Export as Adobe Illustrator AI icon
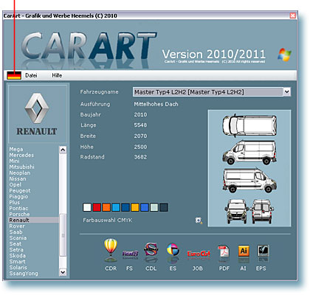This screenshot has width=310, height=295. 244,252
